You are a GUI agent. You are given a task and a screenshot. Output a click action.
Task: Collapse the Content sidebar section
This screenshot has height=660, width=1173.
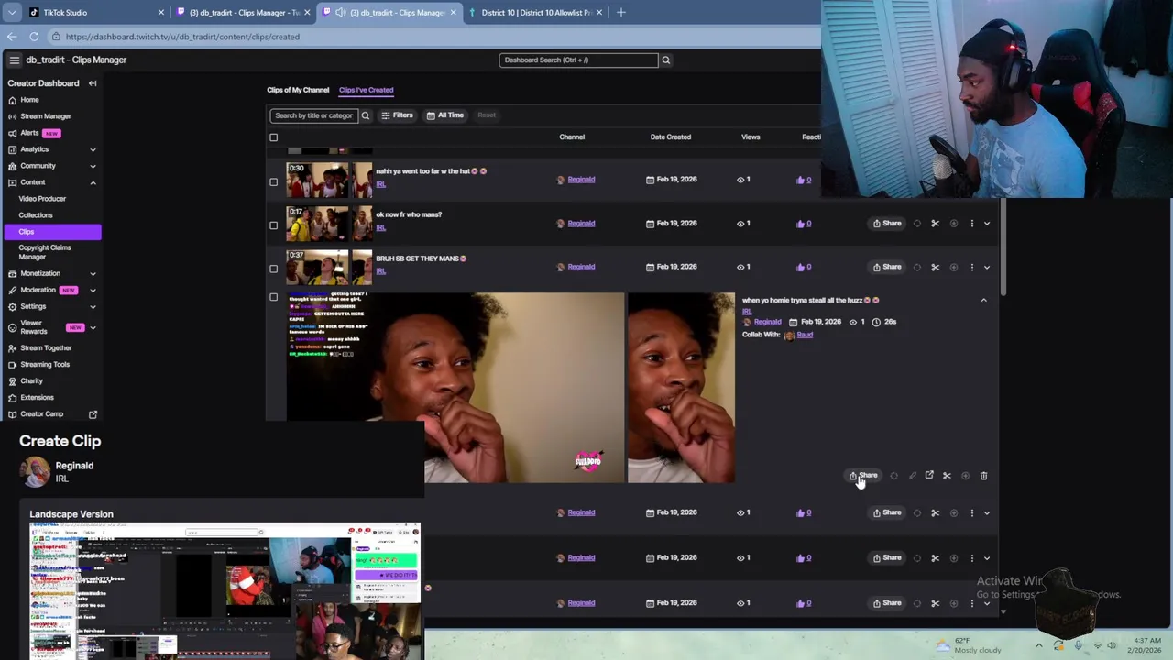tap(93, 182)
